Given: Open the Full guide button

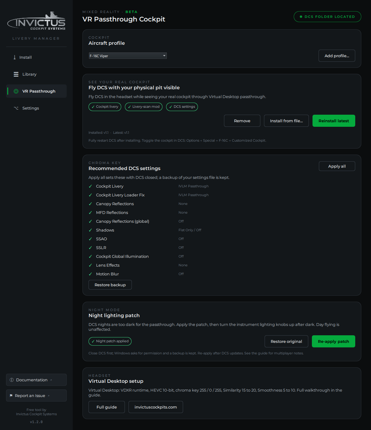Looking at the screenshot, I should [x=107, y=407].
